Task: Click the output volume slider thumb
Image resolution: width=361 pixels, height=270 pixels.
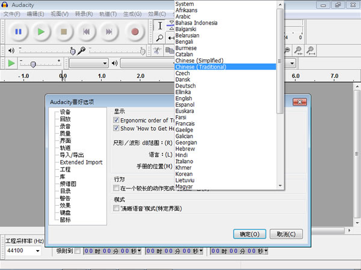Action: click(x=73, y=52)
